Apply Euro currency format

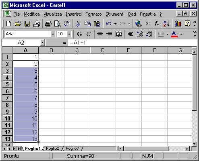131,34
